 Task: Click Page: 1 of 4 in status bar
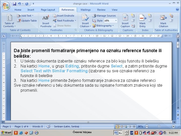21,126
